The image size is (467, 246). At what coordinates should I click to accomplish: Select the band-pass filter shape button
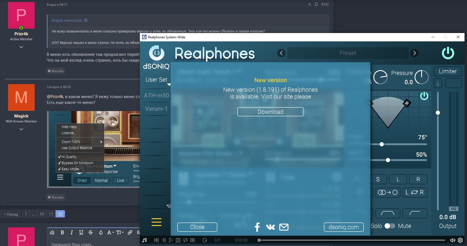[388, 214]
